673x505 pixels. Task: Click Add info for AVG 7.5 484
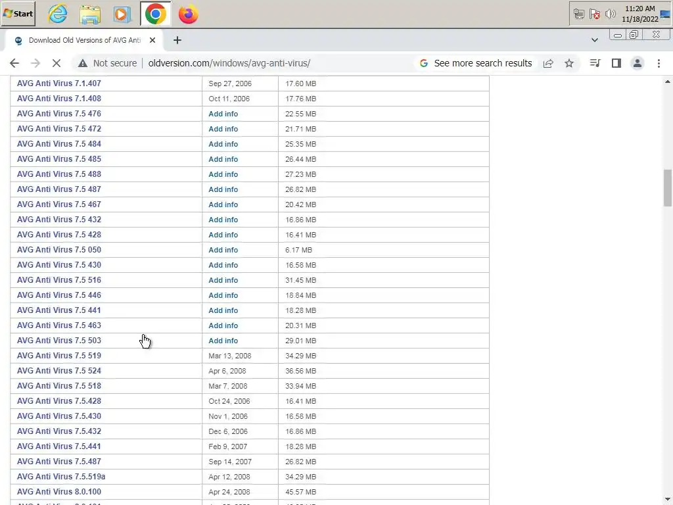[223, 144]
